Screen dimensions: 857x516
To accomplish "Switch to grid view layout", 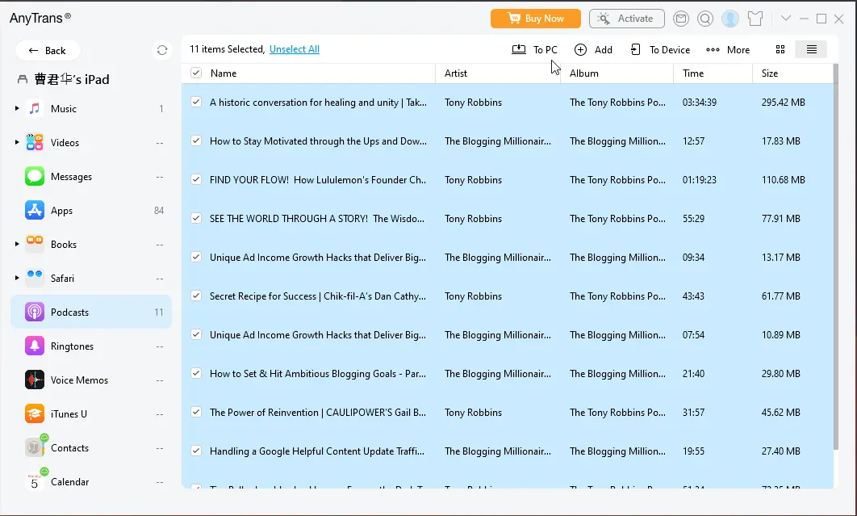I will click(780, 49).
